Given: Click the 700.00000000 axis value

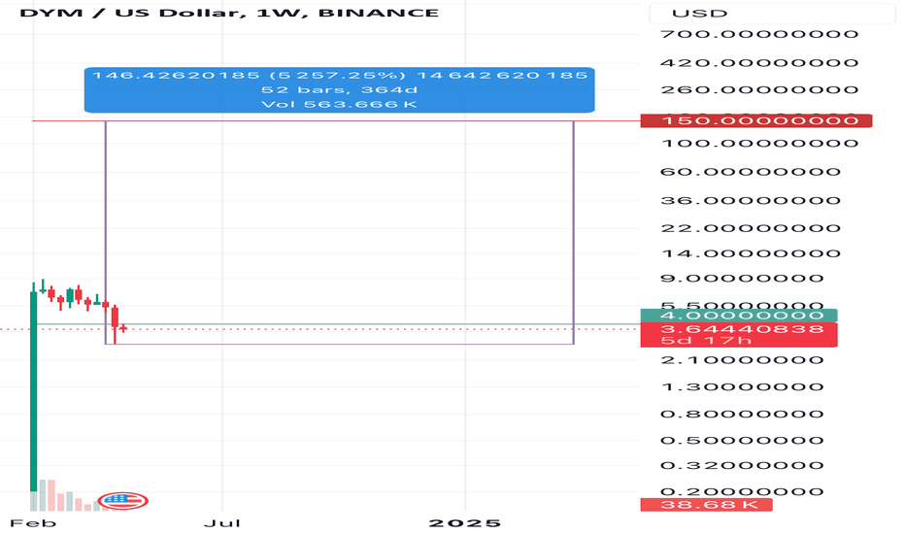Looking at the screenshot, I should pos(759,34).
